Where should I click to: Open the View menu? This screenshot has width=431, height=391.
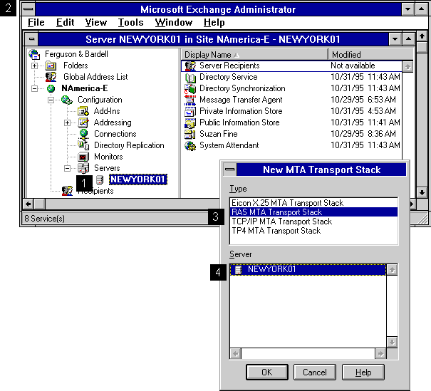(96, 23)
